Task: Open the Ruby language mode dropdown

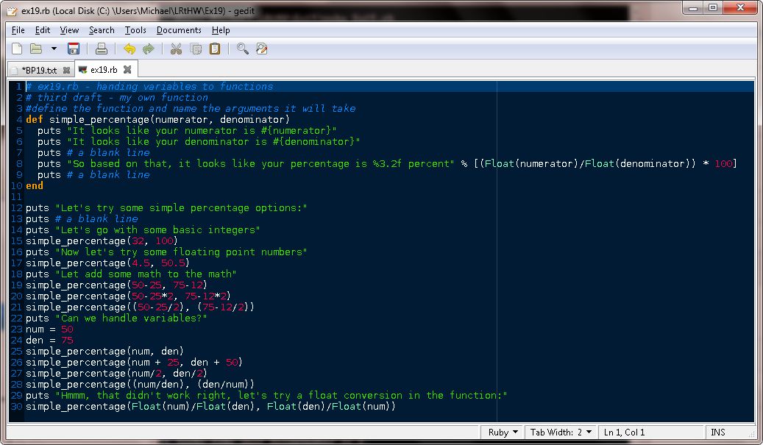Action: 502,432
